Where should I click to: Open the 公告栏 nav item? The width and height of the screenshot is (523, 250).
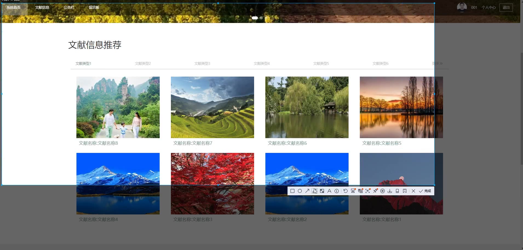[69, 7]
